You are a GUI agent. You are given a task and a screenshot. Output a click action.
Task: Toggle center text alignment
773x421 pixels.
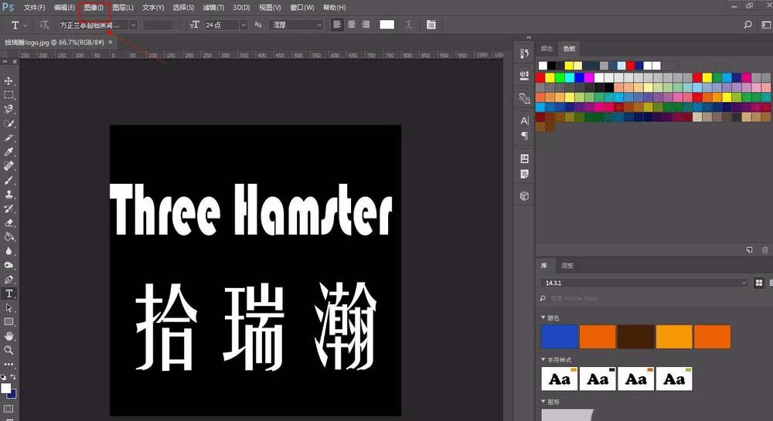point(352,25)
